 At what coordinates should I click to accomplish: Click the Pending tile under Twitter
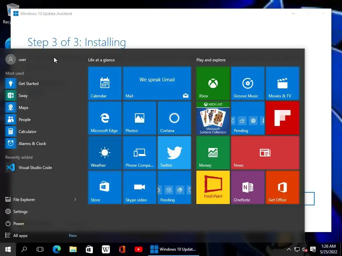[174, 187]
